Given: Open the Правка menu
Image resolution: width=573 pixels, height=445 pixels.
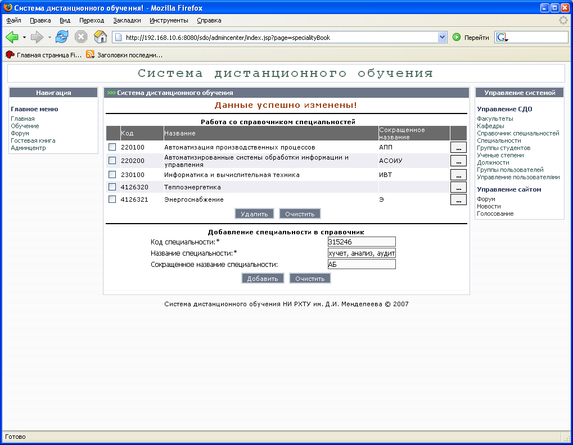Looking at the screenshot, I should click(x=40, y=20).
